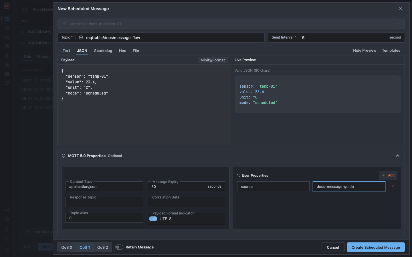Select QoS 0 in the dialog
The height and width of the screenshot is (257, 412).
tap(67, 247)
